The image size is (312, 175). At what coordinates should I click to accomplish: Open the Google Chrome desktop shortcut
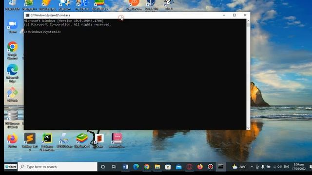(12, 50)
